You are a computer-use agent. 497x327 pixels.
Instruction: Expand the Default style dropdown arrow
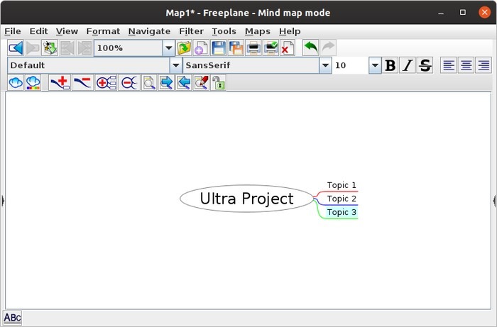tap(176, 65)
